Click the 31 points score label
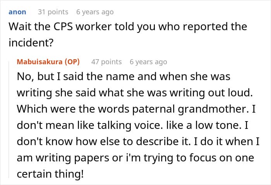The image size is (271, 185). click(53, 12)
